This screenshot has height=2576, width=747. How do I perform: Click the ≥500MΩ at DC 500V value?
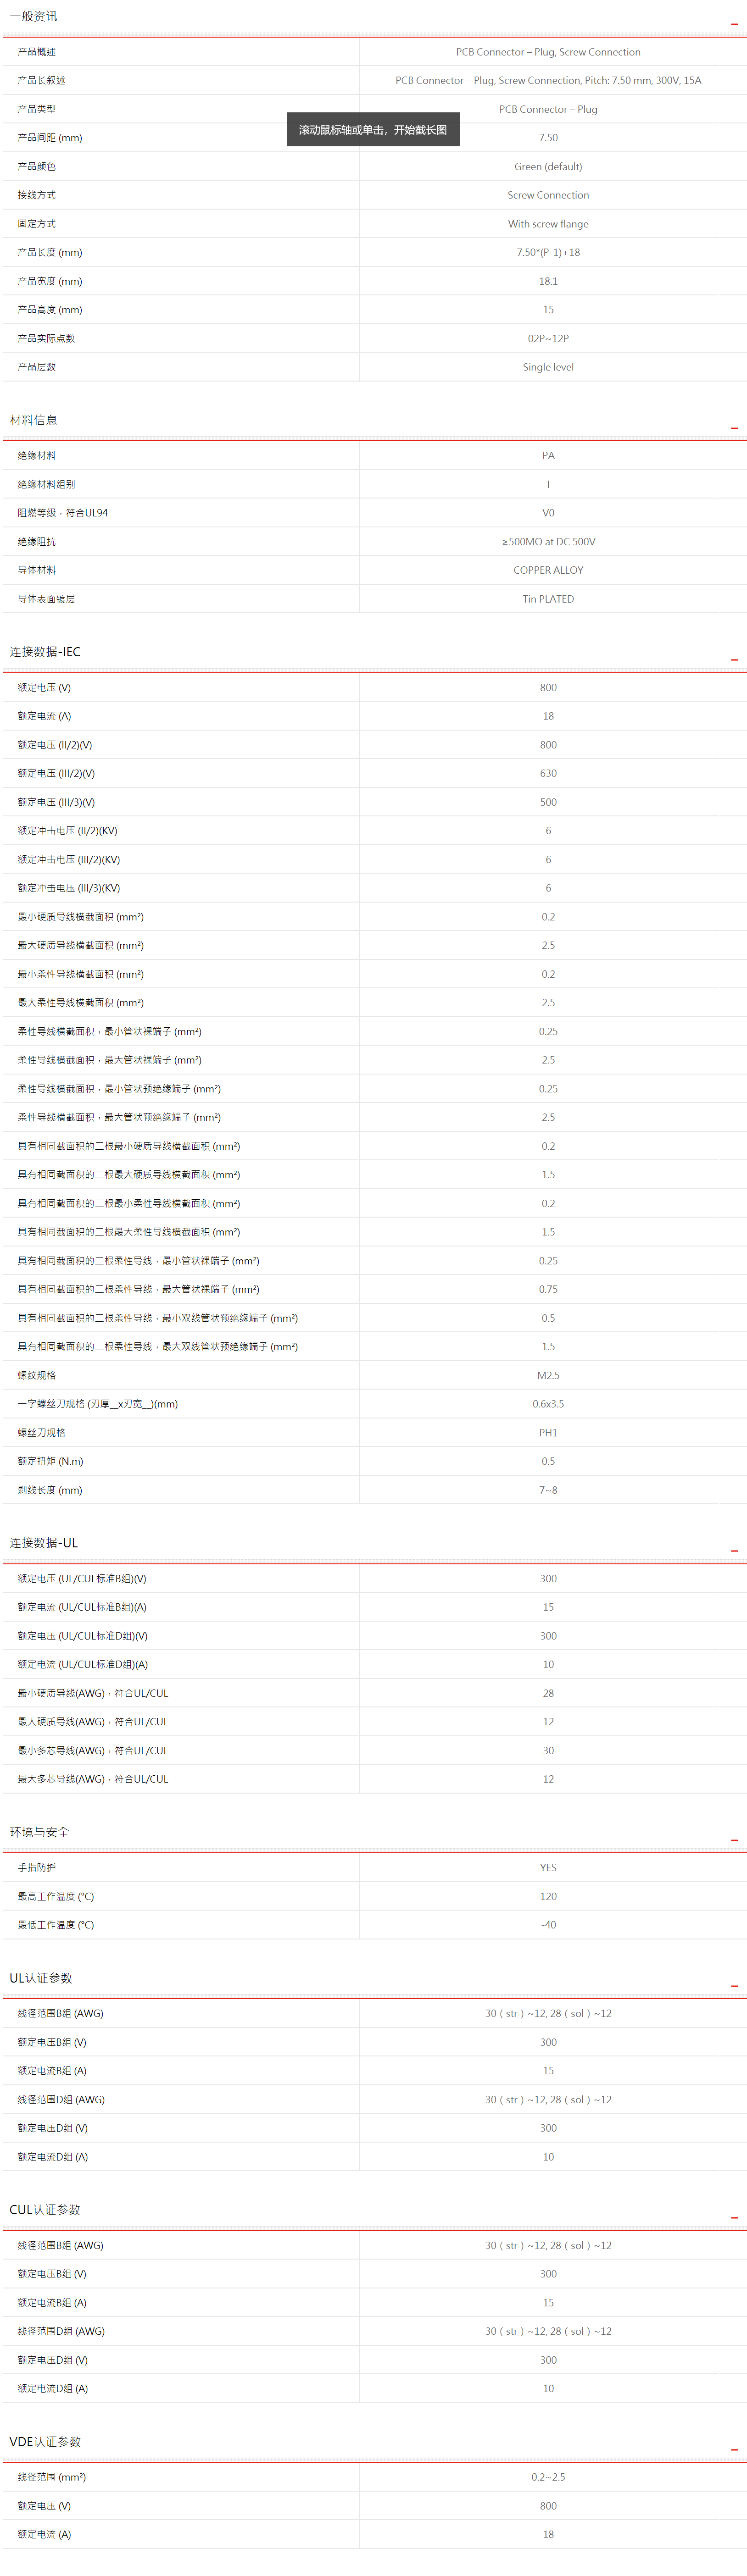tap(548, 542)
